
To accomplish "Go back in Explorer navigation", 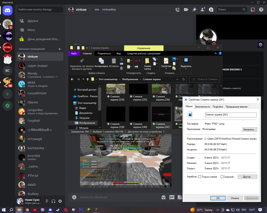I will point(72,79).
